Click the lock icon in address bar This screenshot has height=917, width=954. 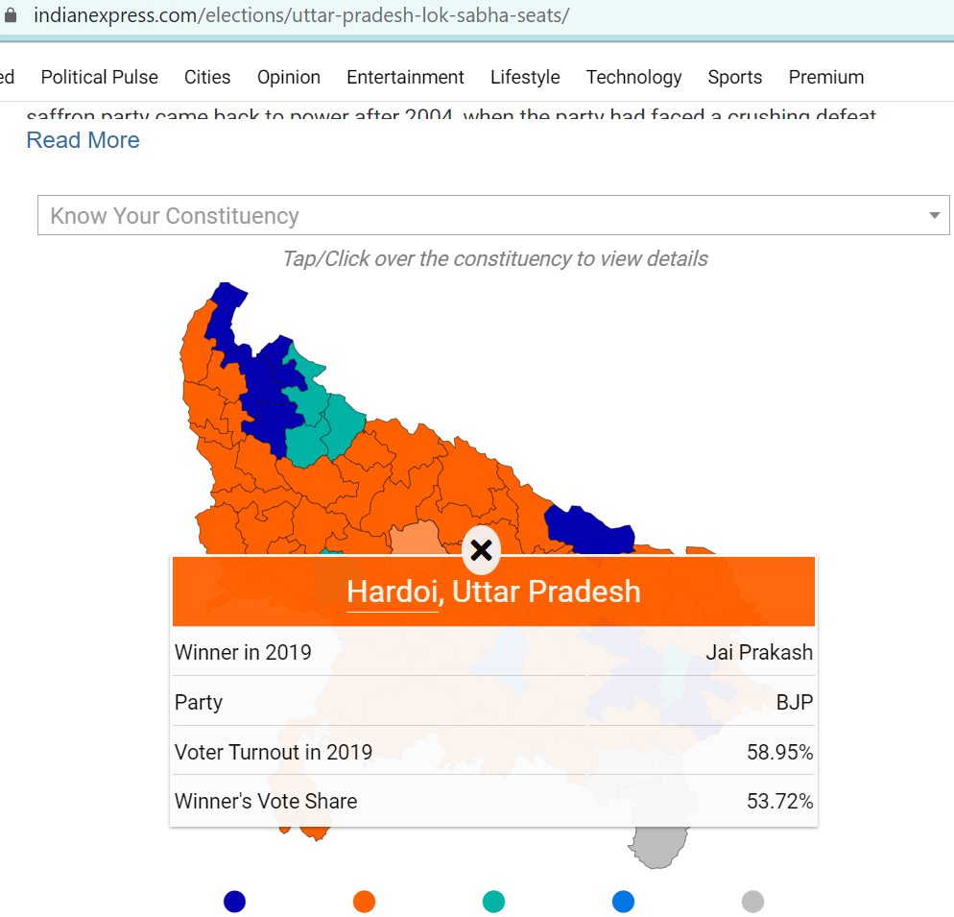tap(11, 15)
